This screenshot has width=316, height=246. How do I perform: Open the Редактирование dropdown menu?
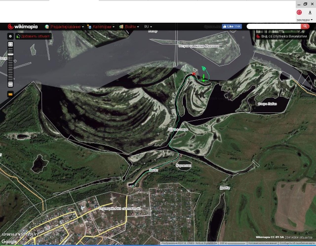[x=65, y=27]
